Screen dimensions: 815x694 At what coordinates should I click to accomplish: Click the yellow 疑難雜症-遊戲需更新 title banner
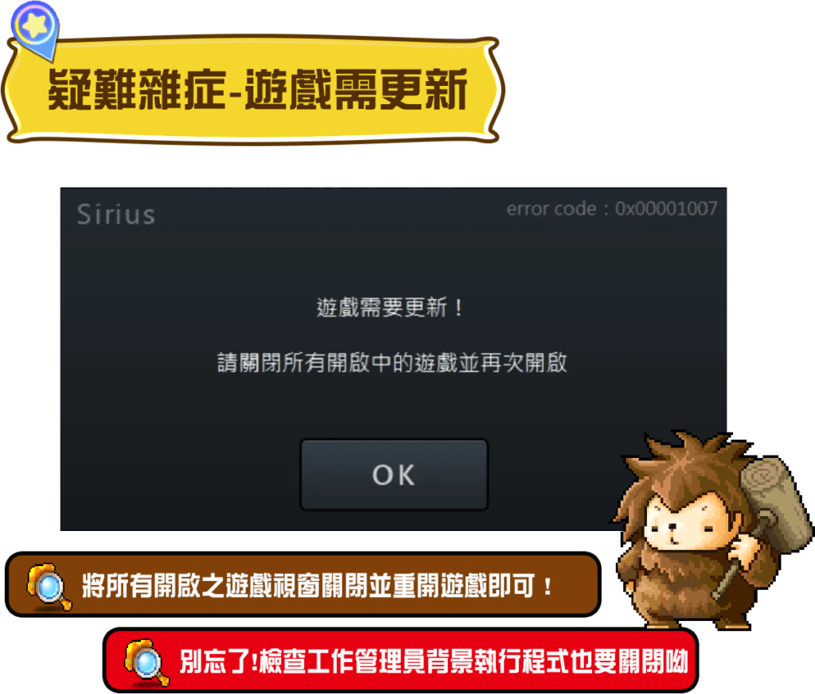252,90
